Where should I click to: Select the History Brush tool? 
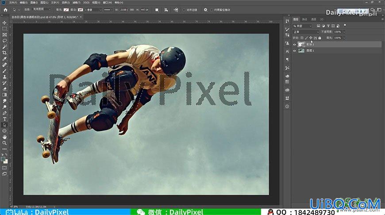[4, 83]
